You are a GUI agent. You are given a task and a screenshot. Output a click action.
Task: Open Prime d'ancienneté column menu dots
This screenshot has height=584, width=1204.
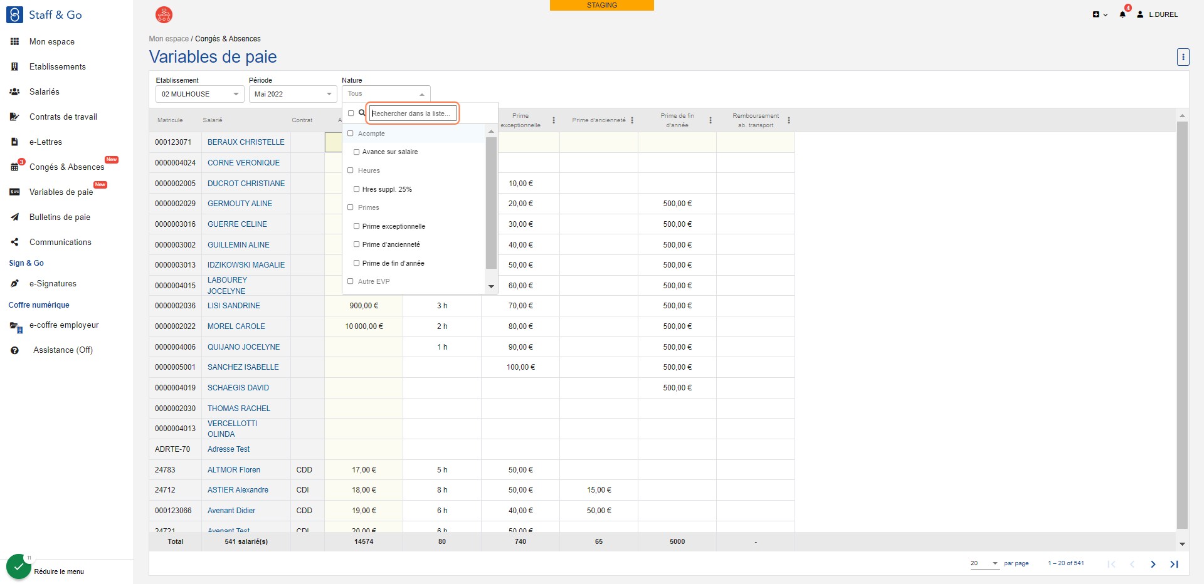click(x=632, y=120)
